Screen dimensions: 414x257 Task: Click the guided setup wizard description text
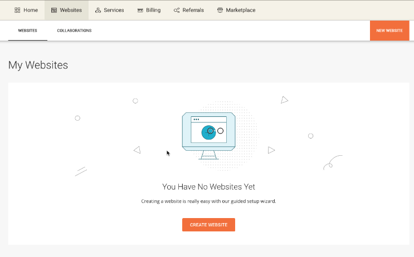(x=208, y=201)
